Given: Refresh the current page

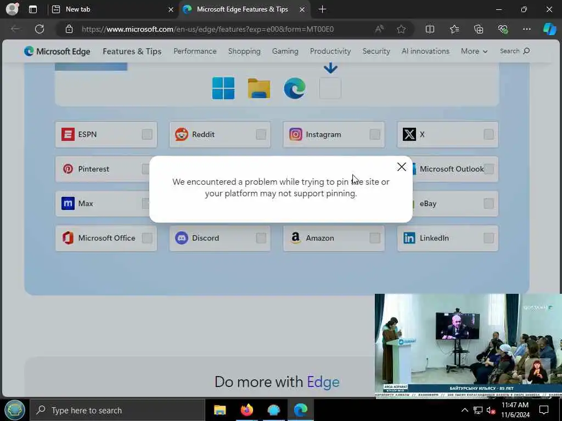Looking at the screenshot, I should click(x=40, y=29).
